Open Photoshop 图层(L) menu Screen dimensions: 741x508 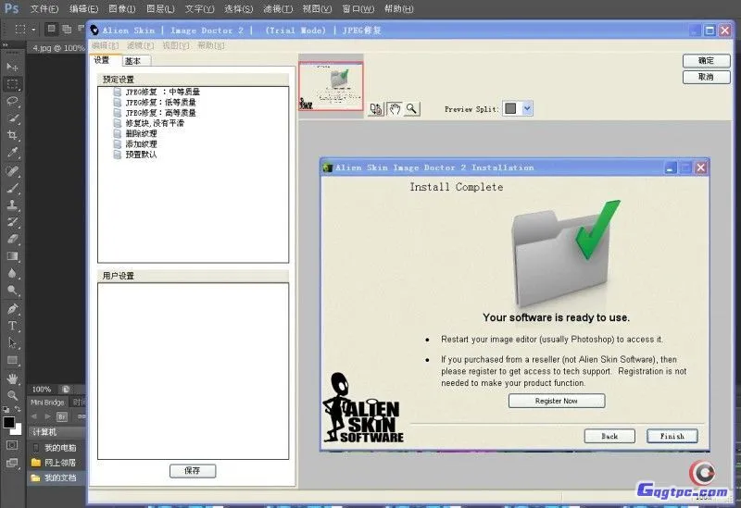(x=160, y=8)
